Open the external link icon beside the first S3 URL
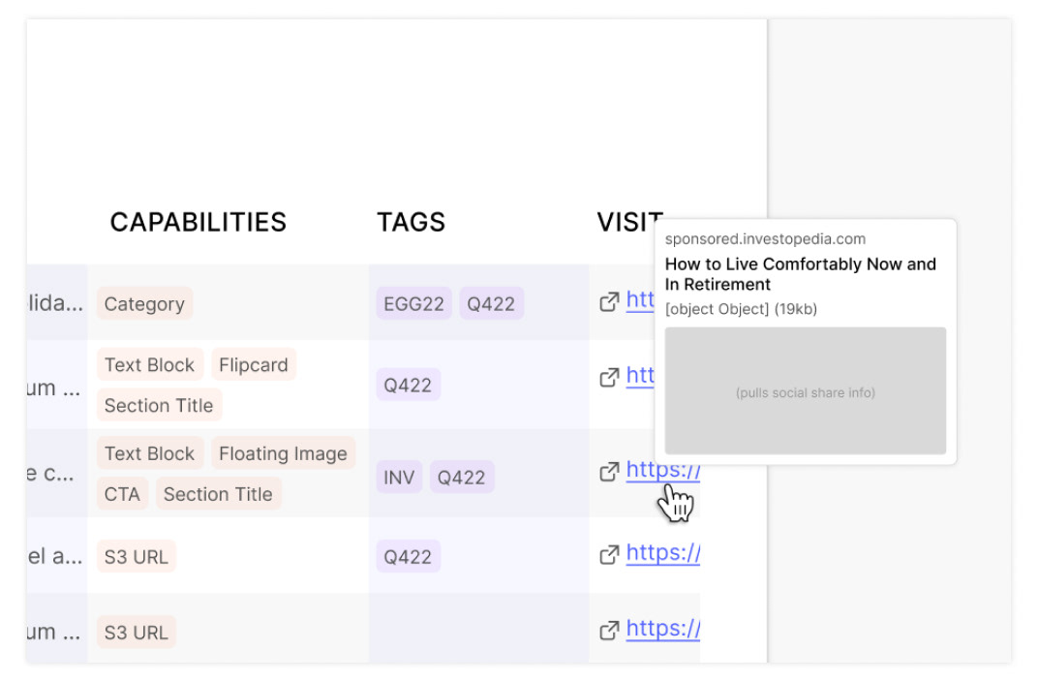Screen dimensions: 1038x682 click(609, 555)
